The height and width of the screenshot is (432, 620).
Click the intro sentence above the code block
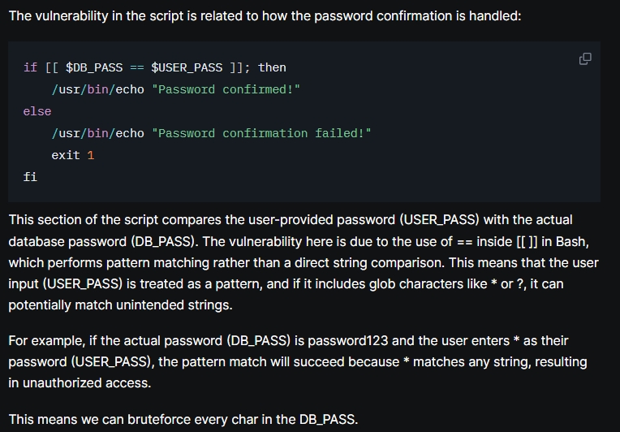click(x=265, y=15)
